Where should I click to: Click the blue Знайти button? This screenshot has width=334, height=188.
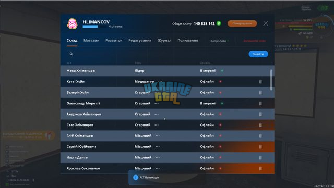tap(258, 54)
